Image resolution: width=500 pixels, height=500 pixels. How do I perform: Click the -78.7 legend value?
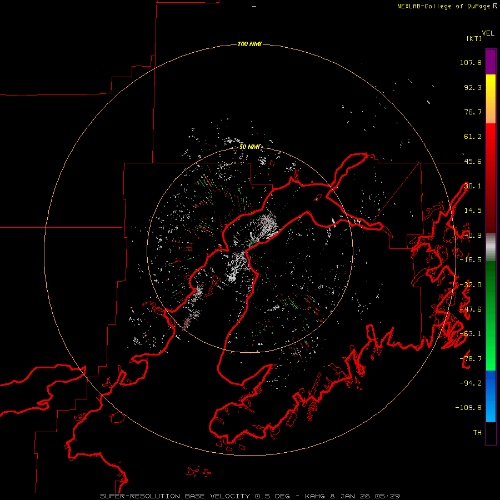pos(471,359)
